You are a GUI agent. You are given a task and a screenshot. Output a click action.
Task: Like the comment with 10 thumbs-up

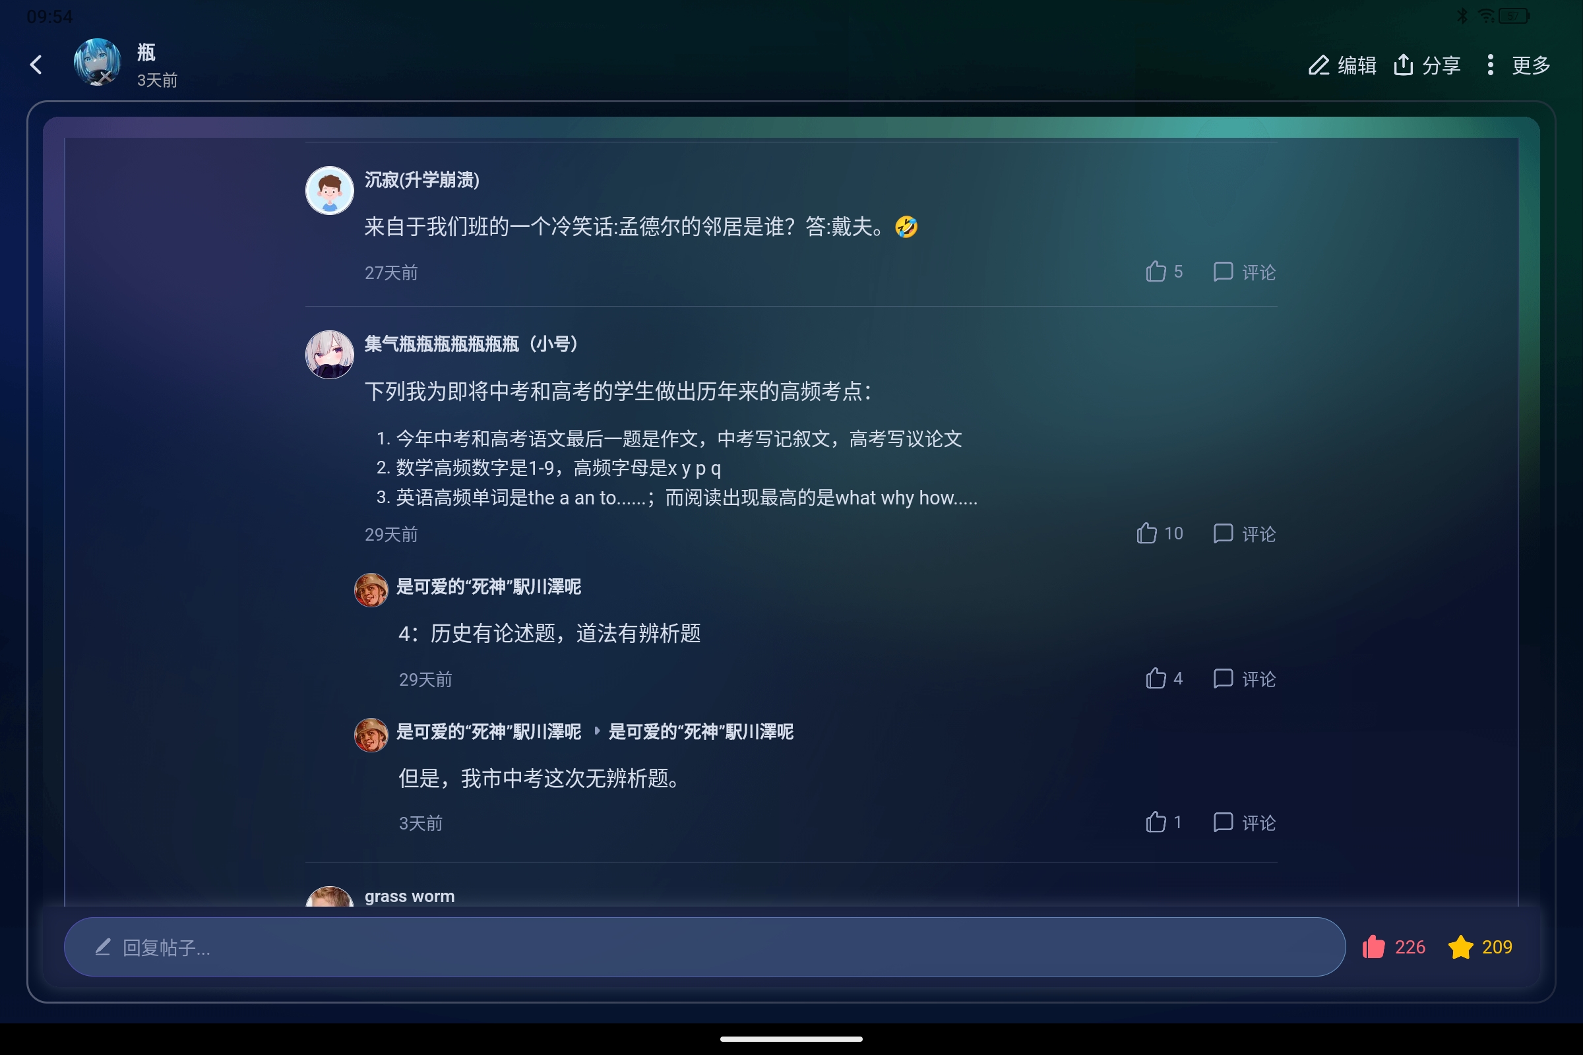click(x=1159, y=533)
